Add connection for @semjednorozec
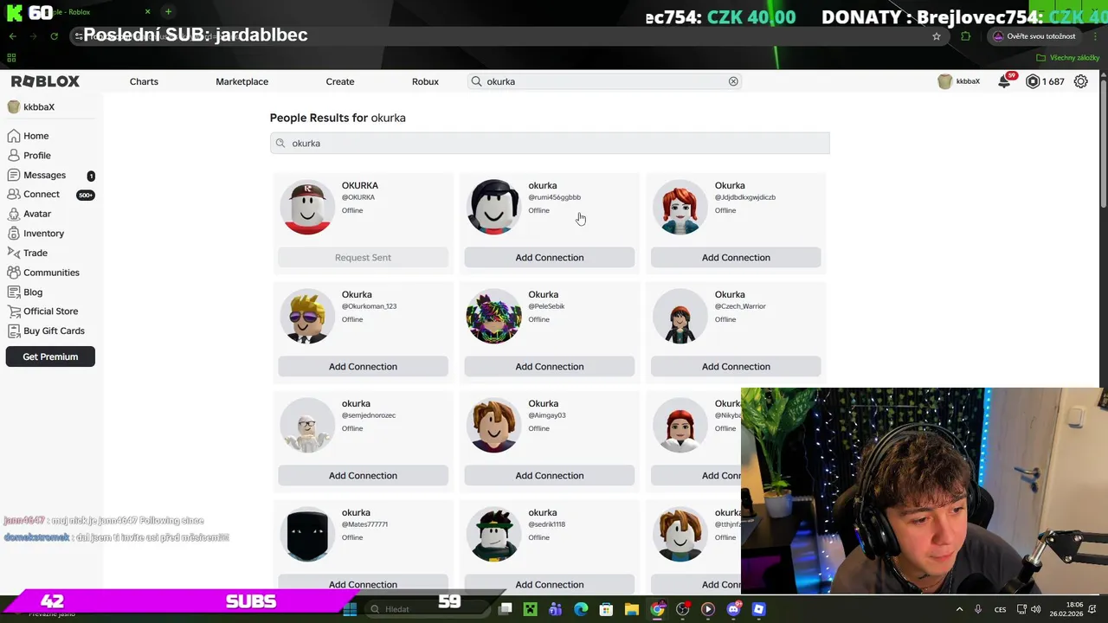1108x623 pixels. 363,475
